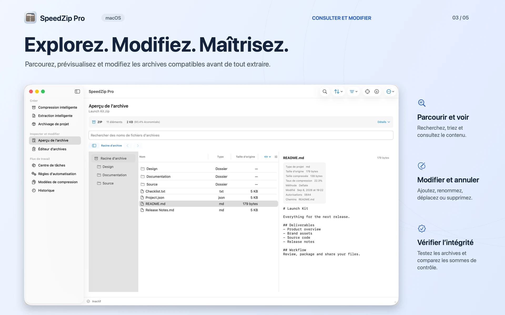The image size is (505, 315).
Task: Open the sort order arrows dropdown
Action: pyautogui.click(x=338, y=92)
